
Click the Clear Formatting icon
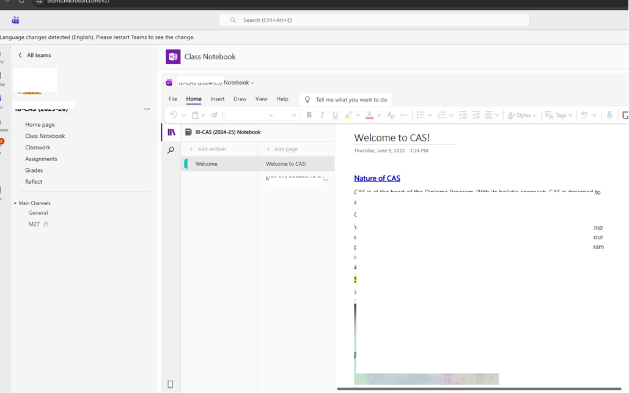391,115
